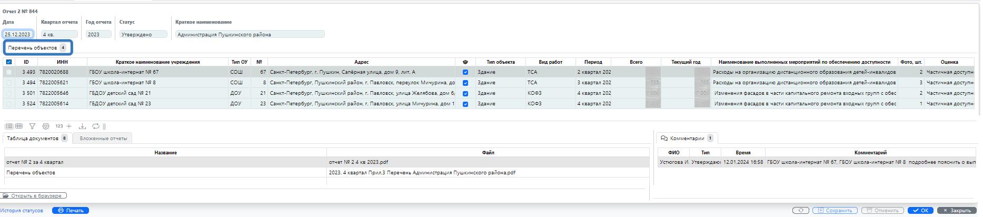Click the Дата field with 25.12.2023
Viewport: 983px width, 217px height.
pos(18,35)
